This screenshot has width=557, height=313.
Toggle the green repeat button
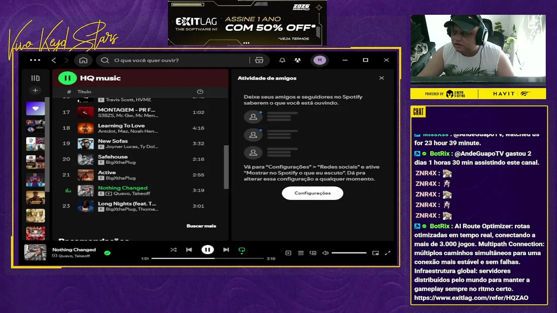pyautogui.click(x=242, y=250)
